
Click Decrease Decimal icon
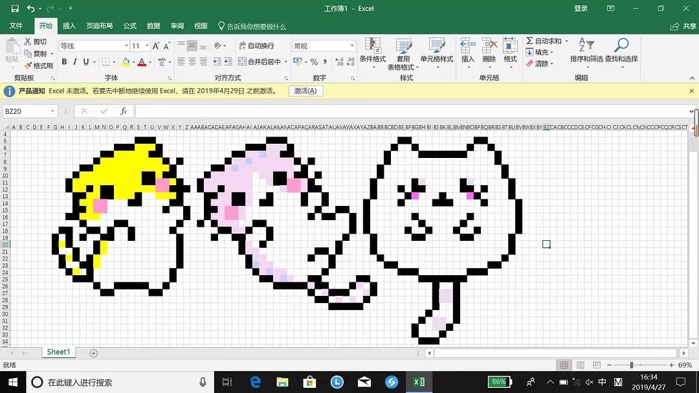point(350,62)
